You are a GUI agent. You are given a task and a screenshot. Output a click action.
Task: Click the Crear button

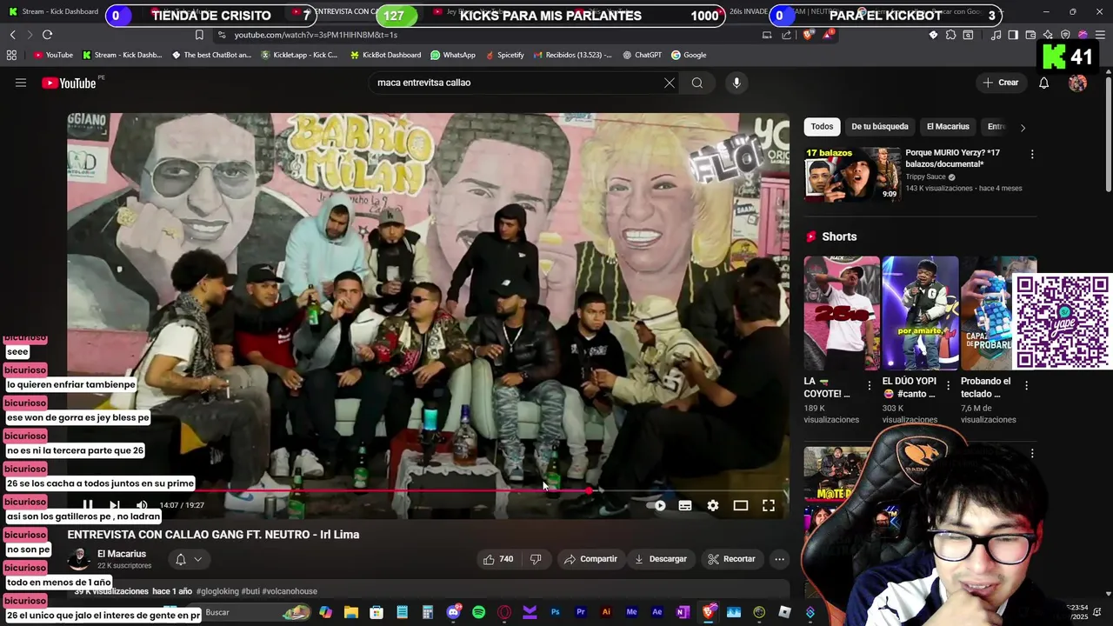click(1000, 83)
